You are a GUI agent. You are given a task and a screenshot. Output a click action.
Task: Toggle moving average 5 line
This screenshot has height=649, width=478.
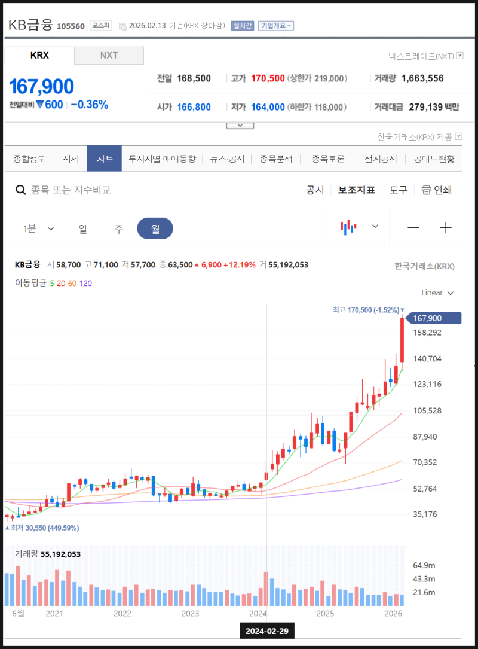[52, 283]
